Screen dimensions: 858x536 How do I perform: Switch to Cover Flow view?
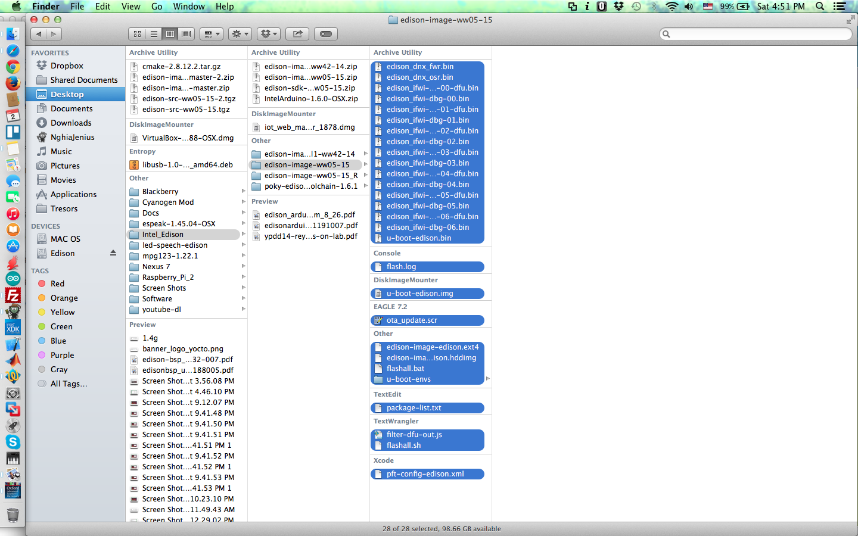click(x=186, y=34)
